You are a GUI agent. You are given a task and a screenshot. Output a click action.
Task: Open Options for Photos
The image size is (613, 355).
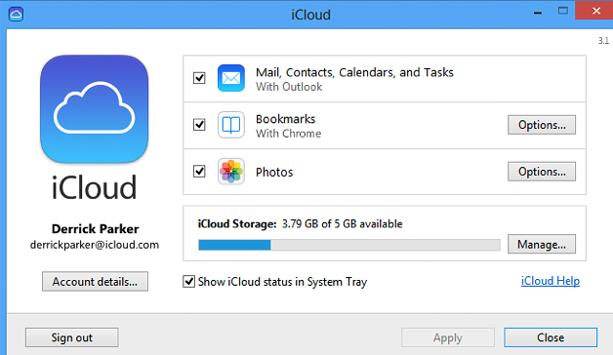pyautogui.click(x=542, y=172)
